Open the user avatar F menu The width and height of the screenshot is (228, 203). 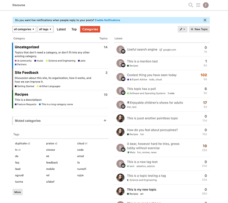pos(206,5)
